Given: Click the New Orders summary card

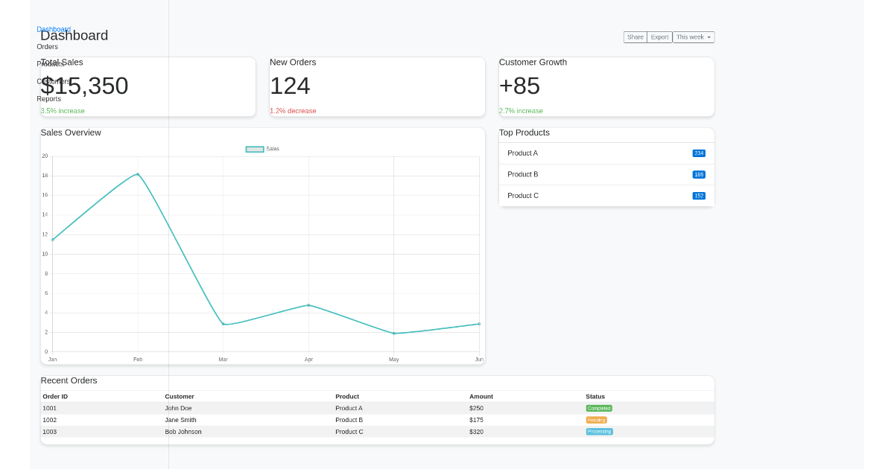Looking at the screenshot, I should (376, 86).
